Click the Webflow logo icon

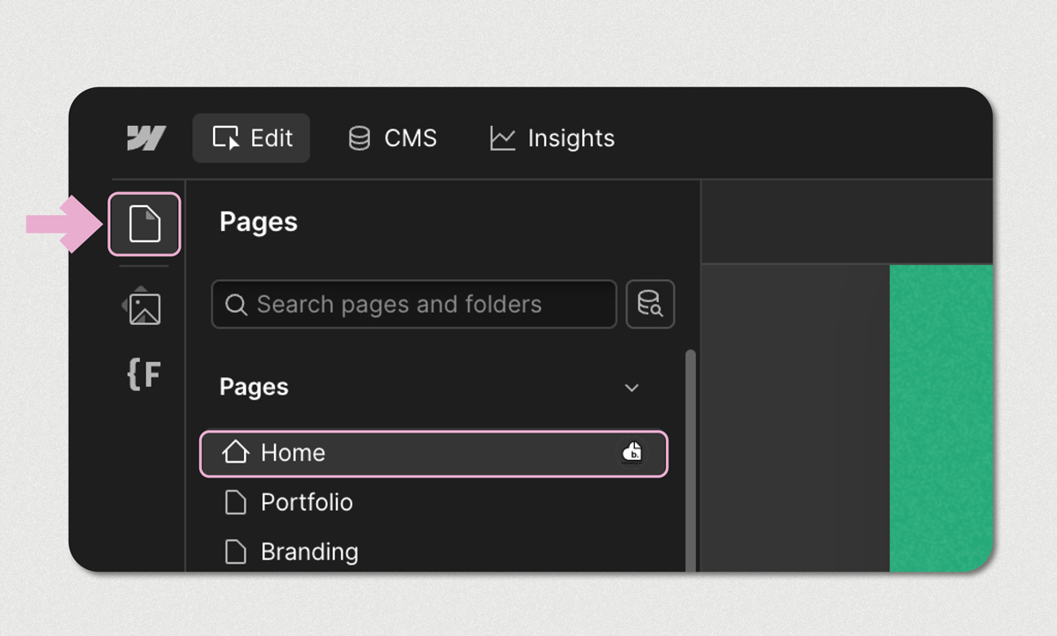[146, 138]
